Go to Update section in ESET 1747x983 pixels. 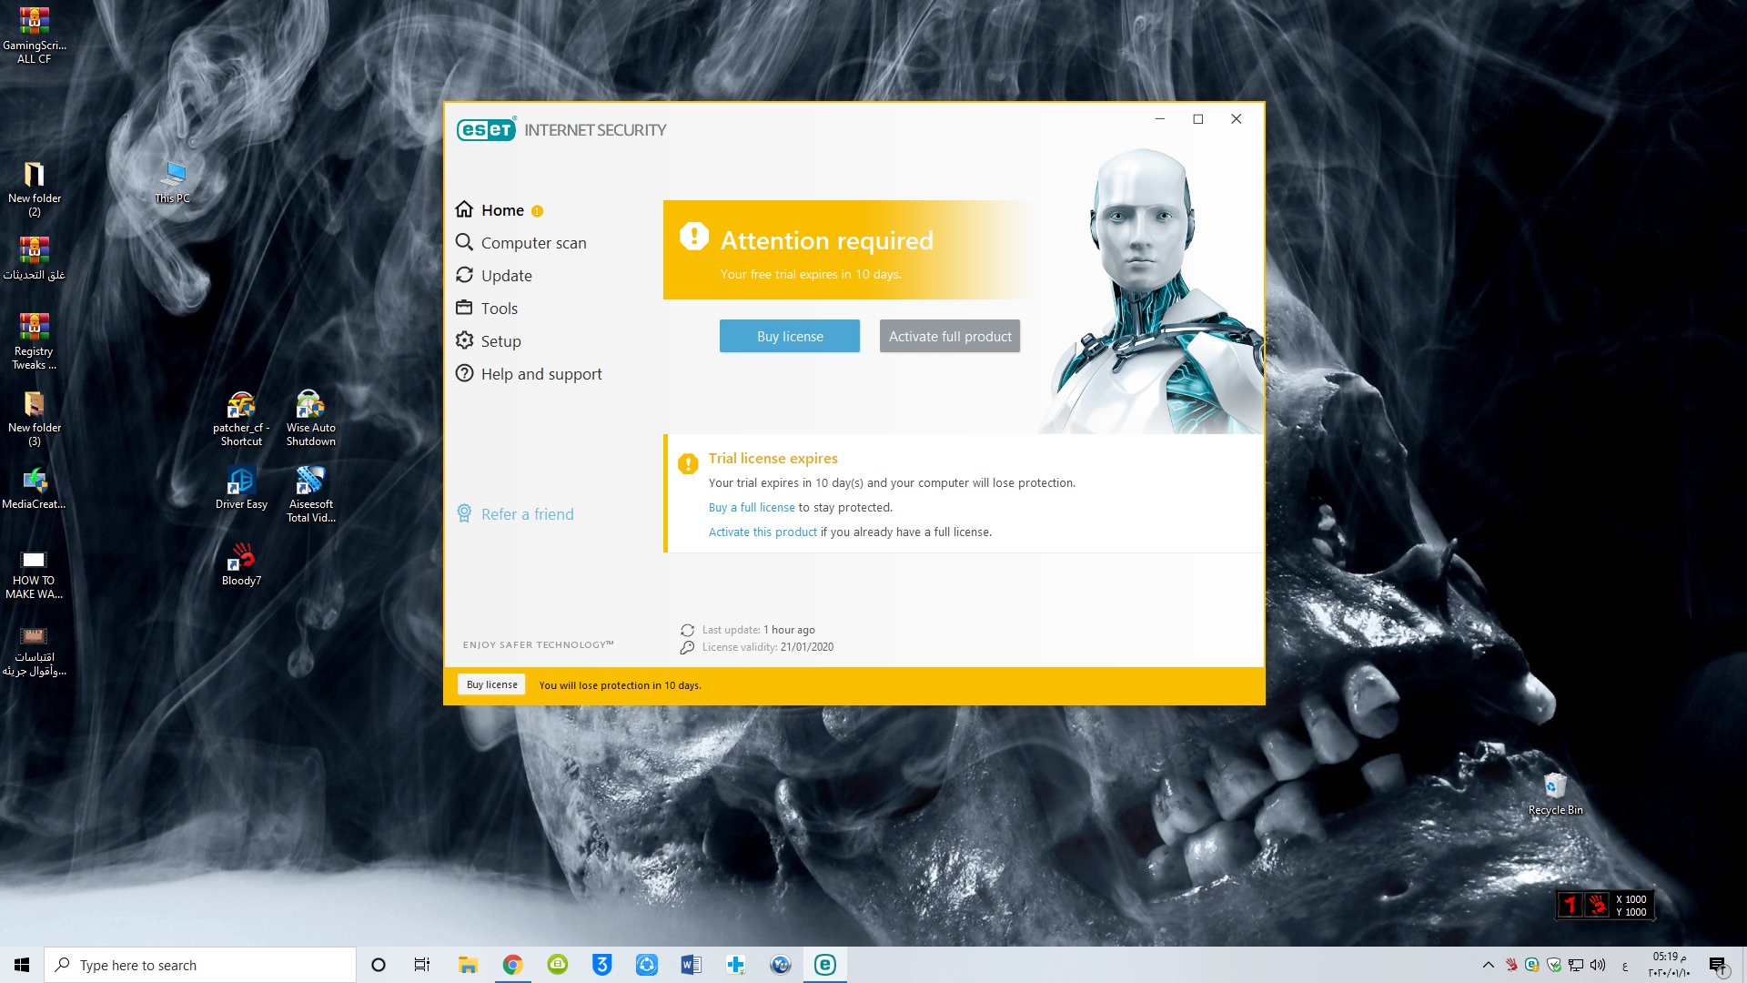493,276
